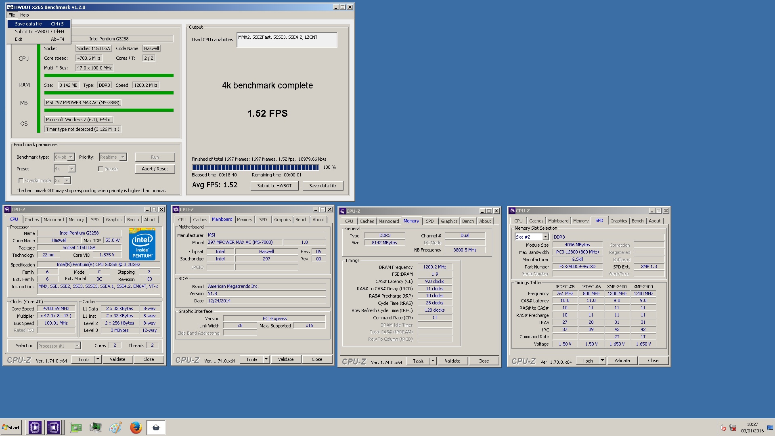775x436 pixels.
Task: Choose Exit from the File menu
Action: (39, 39)
